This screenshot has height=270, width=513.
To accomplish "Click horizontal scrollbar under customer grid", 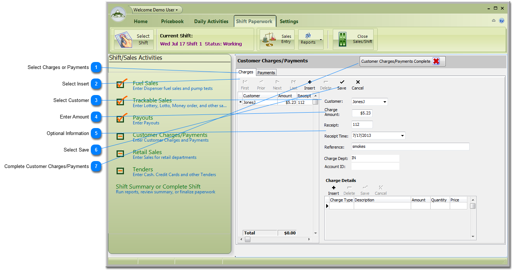I will 276,240.
